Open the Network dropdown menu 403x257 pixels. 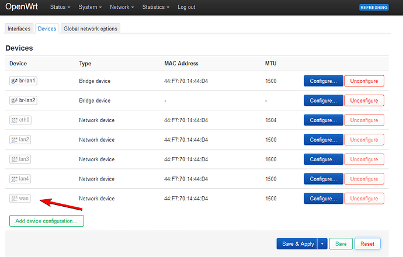(122, 7)
